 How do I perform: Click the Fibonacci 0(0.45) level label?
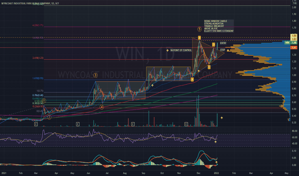coord(40,111)
